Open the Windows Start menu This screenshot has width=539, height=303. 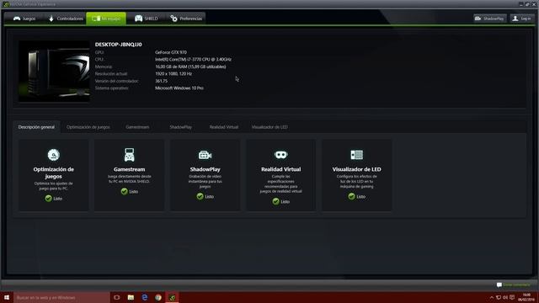pos(7,297)
